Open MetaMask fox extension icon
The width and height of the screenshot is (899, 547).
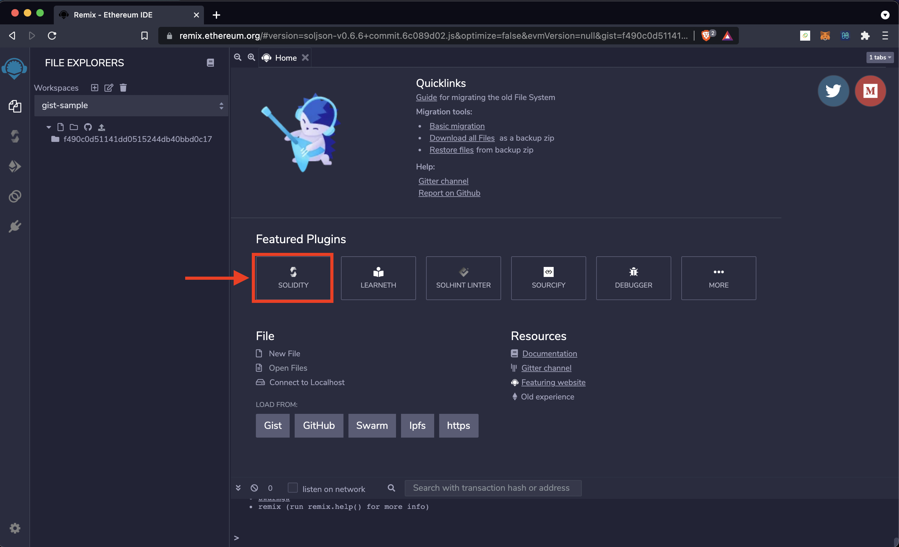tap(825, 35)
